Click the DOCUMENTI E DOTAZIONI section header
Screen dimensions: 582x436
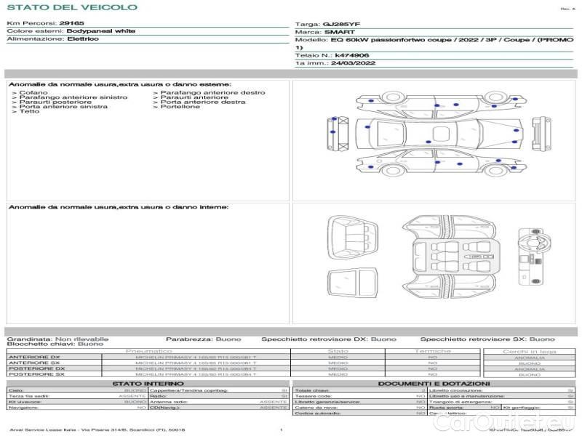(434, 384)
